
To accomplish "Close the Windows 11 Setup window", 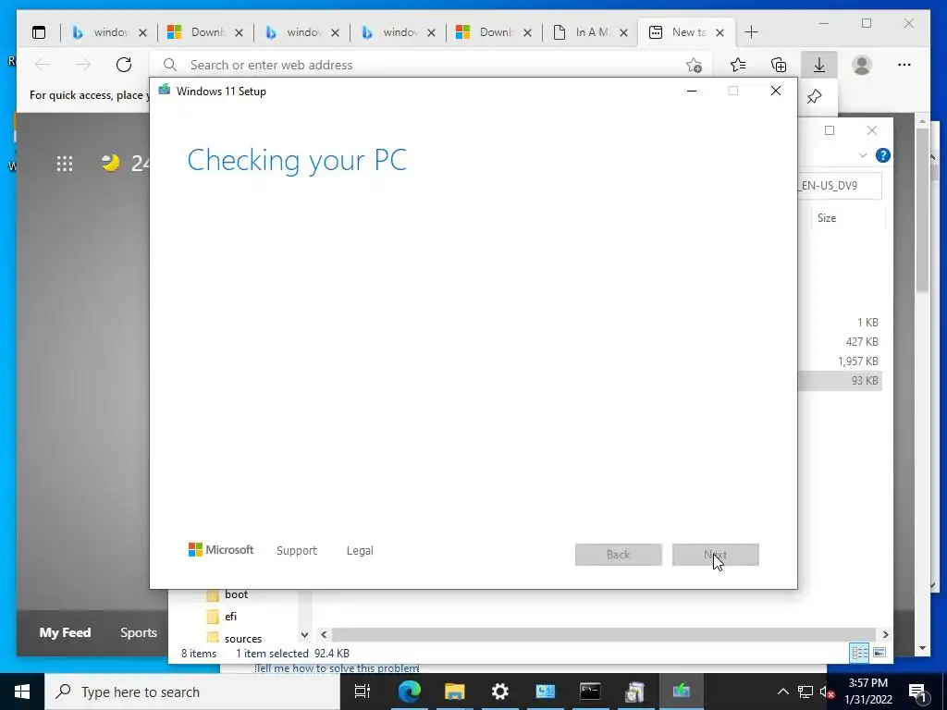I will tap(776, 91).
